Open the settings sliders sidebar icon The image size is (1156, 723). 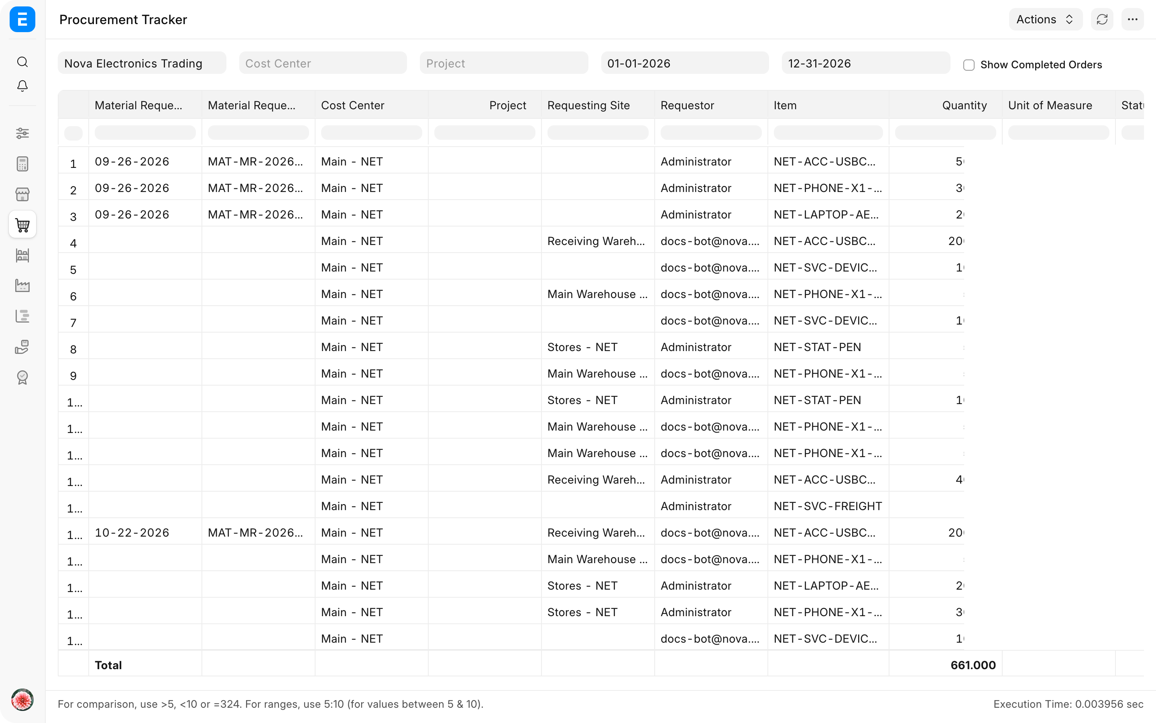pyautogui.click(x=22, y=133)
